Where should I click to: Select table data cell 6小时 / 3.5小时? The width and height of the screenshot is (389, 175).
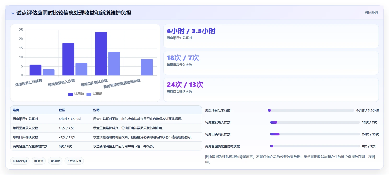coord(70,119)
